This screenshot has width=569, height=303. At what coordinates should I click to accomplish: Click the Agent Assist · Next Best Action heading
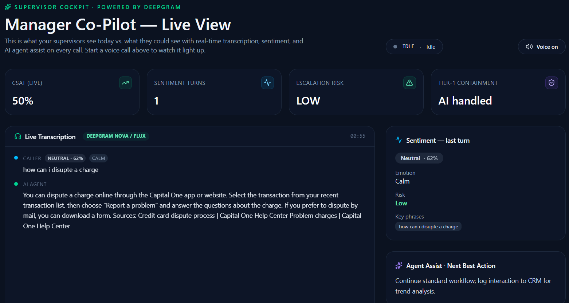point(451,266)
